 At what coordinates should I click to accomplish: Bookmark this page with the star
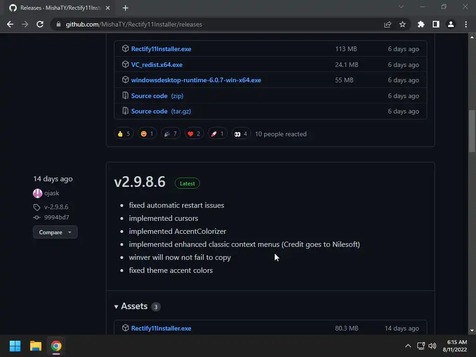(403, 24)
